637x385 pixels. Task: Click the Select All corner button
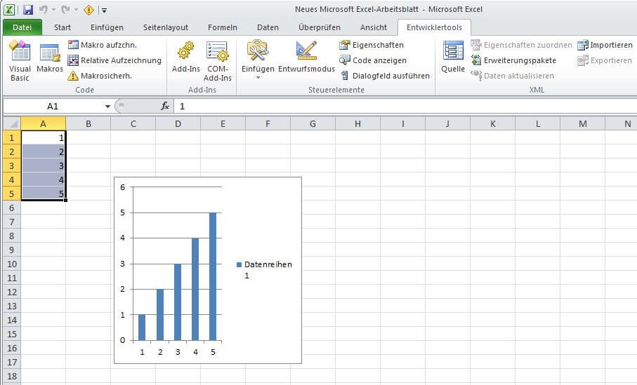click(12, 123)
